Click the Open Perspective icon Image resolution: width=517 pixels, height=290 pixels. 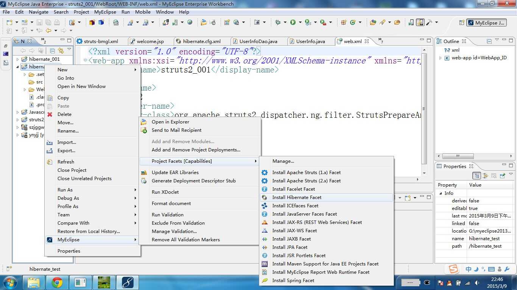click(x=462, y=23)
